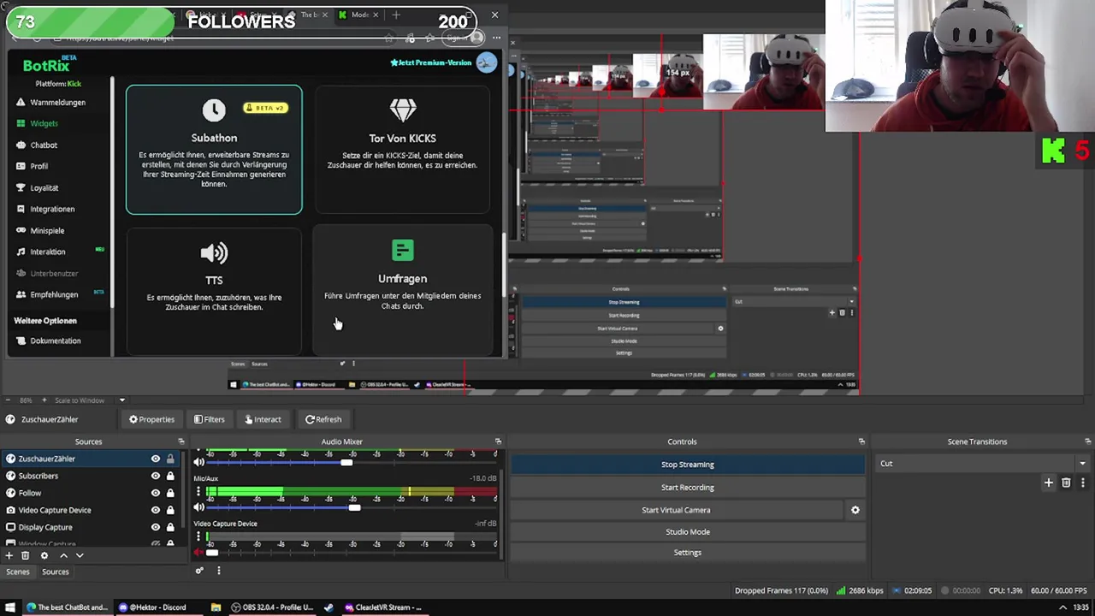Open the Widgets section in BotRix sidebar
The image size is (1095, 616).
click(44, 123)
